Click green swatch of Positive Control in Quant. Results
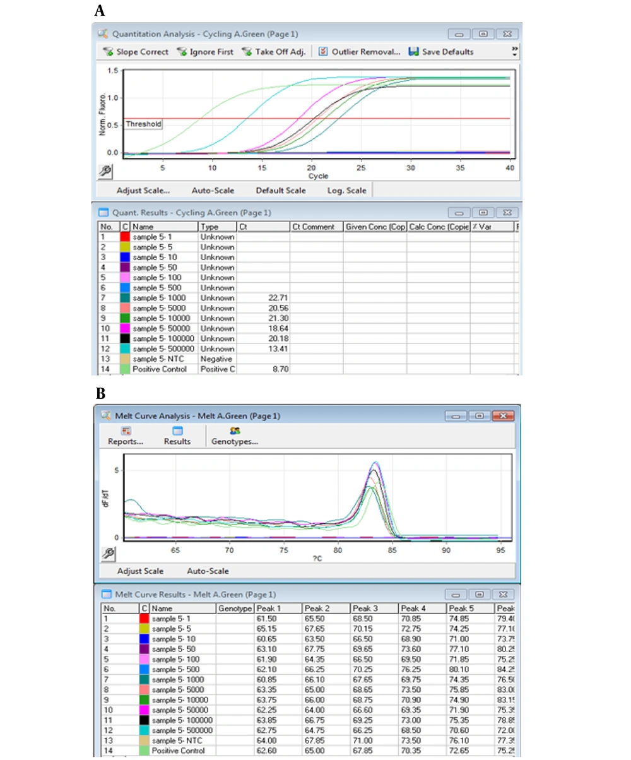The width and height of the screenshot is (631, 760). pos(125,369)
